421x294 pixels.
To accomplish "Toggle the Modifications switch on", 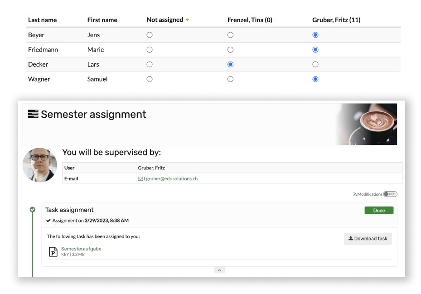I will point(390,194).
